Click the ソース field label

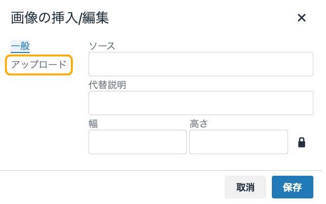click(x=102, y=46)
